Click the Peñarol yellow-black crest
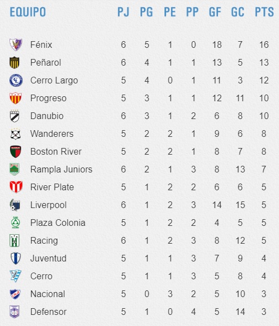 14,62
